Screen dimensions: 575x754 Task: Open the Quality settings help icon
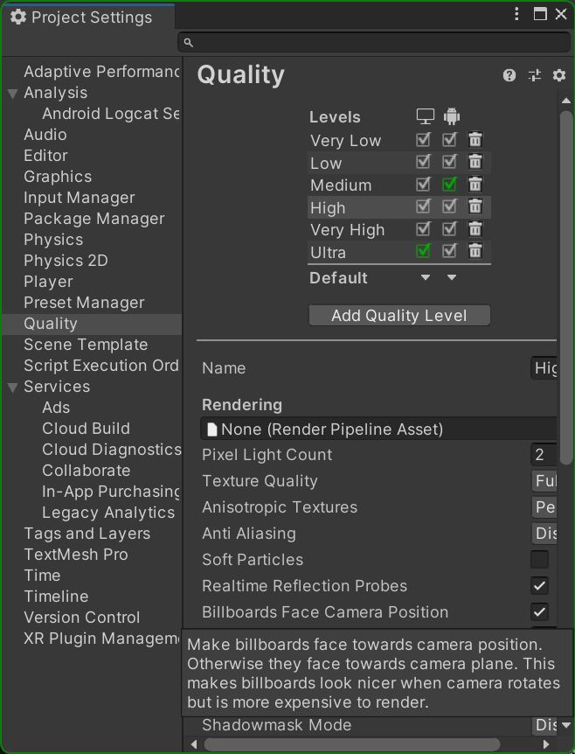(509, 75)
